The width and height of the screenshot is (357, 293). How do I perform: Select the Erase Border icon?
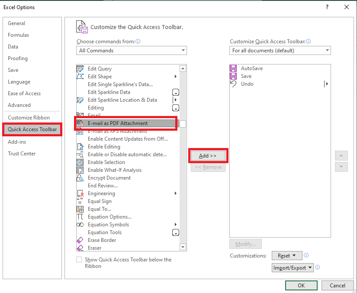80,240
